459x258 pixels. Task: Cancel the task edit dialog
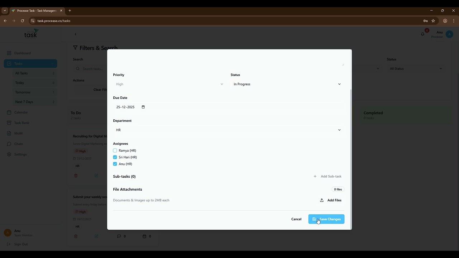tap(296, 219)
